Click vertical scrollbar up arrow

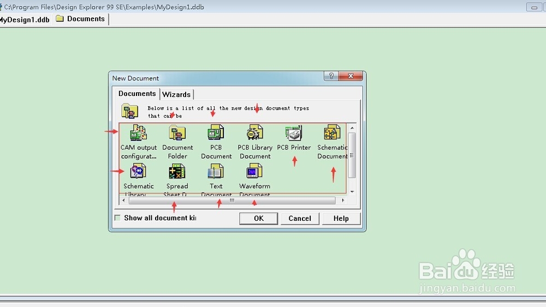pyautogui.click(x=352, y=128)
